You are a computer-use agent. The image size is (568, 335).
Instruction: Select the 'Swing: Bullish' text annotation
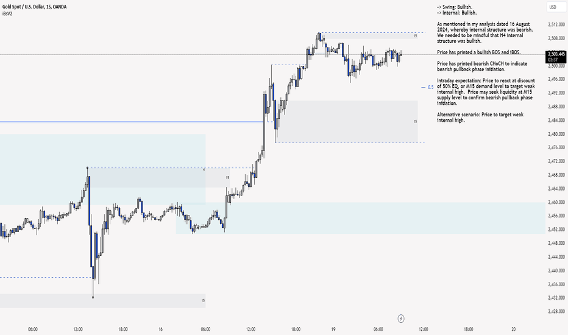[x=455, y=7]
